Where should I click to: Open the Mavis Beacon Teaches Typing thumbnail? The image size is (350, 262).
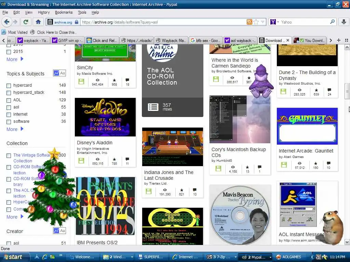pos(240,215)
